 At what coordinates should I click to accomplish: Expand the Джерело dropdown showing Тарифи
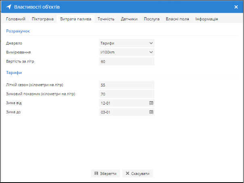click(127, 43)
